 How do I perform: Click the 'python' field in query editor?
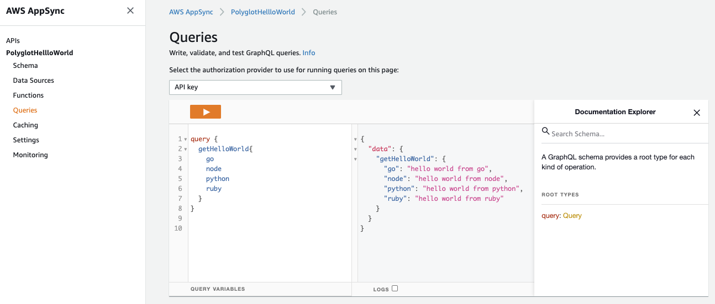click(x=218, y=179)
